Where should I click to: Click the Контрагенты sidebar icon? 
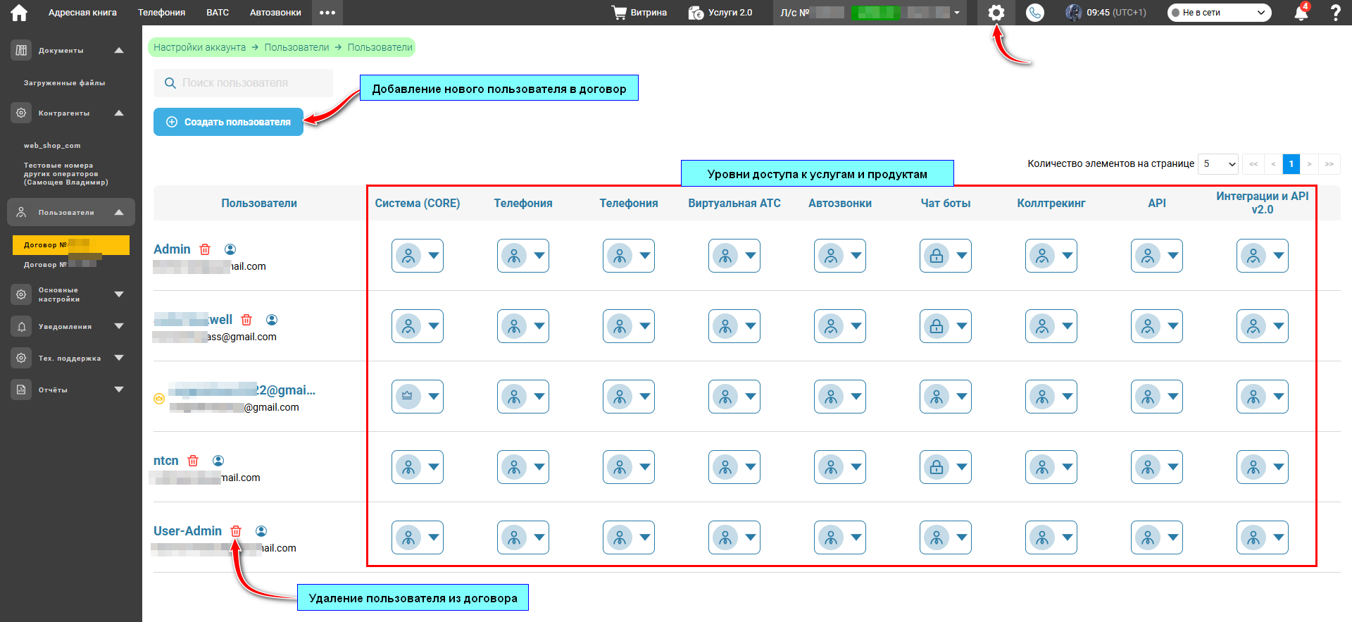tap(21, 113)
